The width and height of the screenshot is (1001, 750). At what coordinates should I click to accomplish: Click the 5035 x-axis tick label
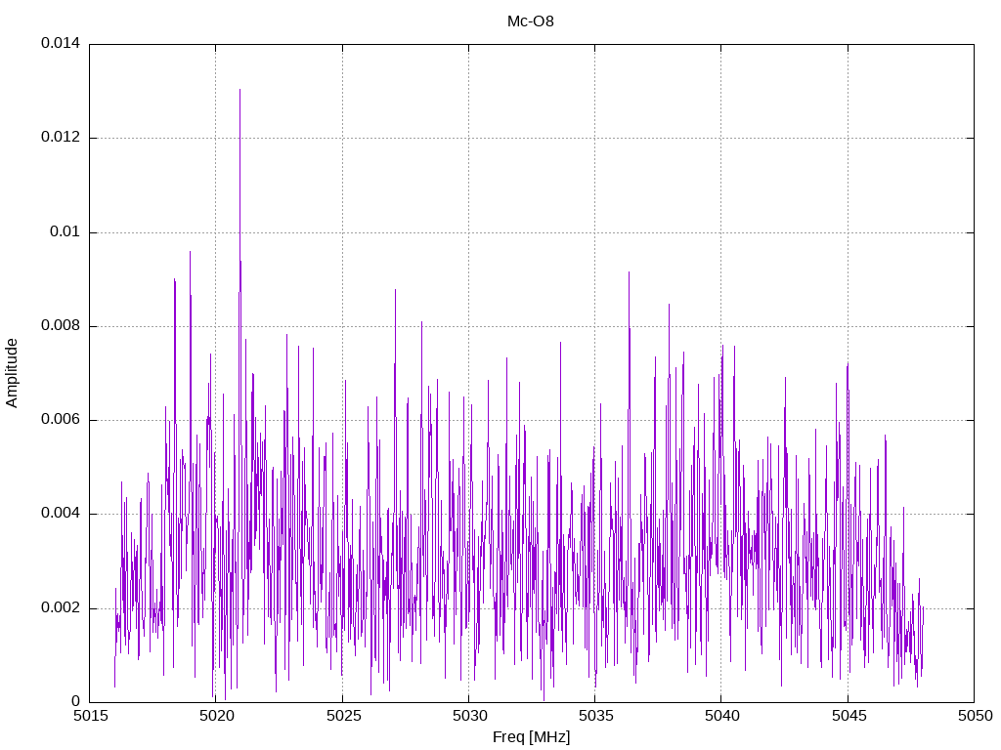[594, 717]
